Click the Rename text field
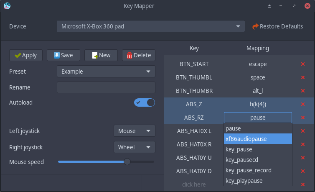Viewport: 315px width, 192px height. click(106, 87)
